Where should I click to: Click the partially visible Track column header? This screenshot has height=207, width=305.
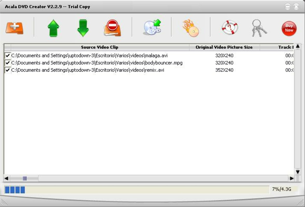point(276,47)
